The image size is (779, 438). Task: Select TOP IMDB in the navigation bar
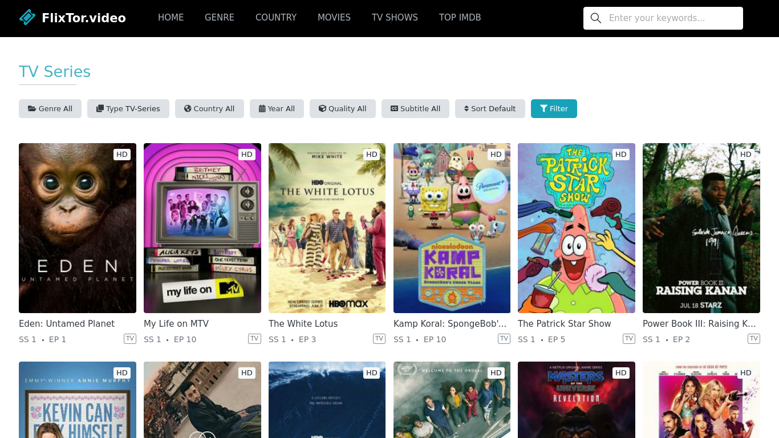click(460, 18)
